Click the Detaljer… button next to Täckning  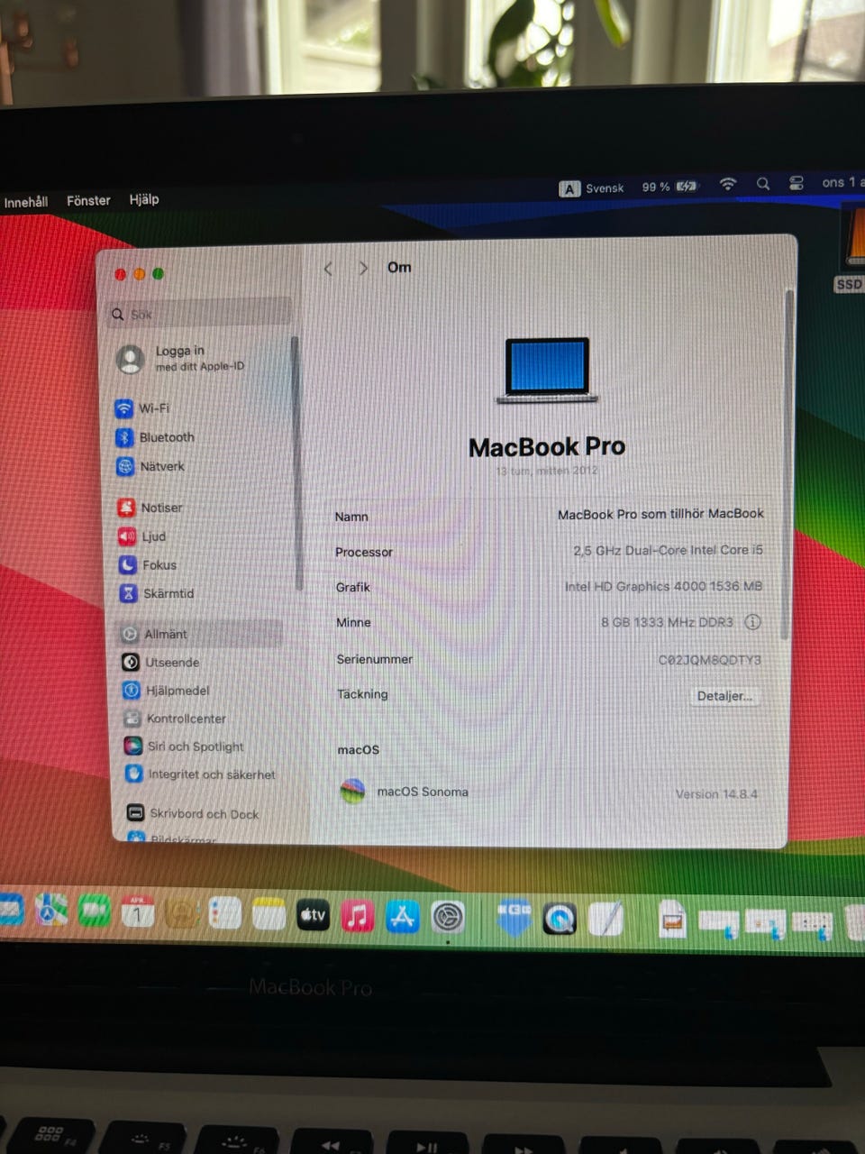point(724,696)
